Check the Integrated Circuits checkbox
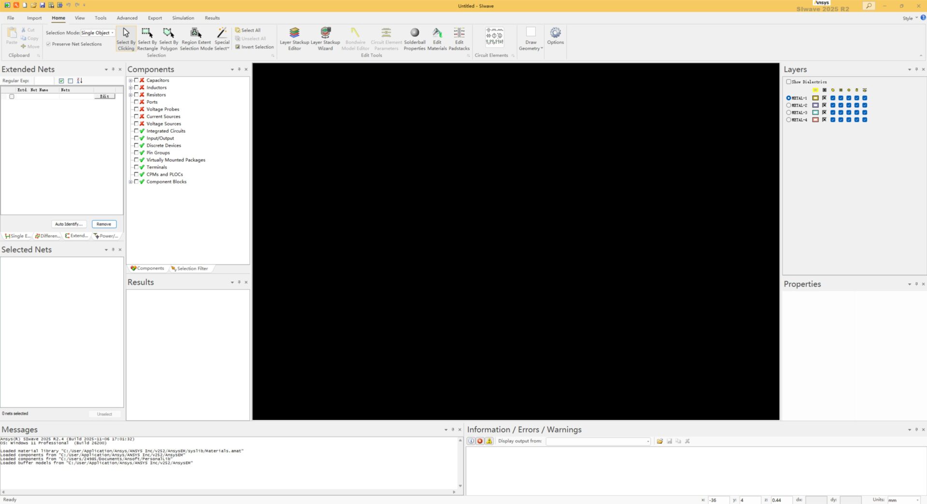Screen dimensions: 927x504 click(x=136, y=131)
